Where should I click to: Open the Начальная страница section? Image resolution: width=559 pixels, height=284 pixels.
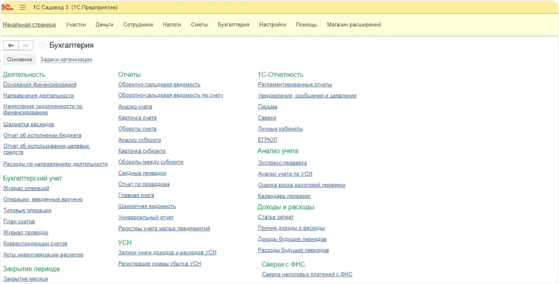coord(29,24)
